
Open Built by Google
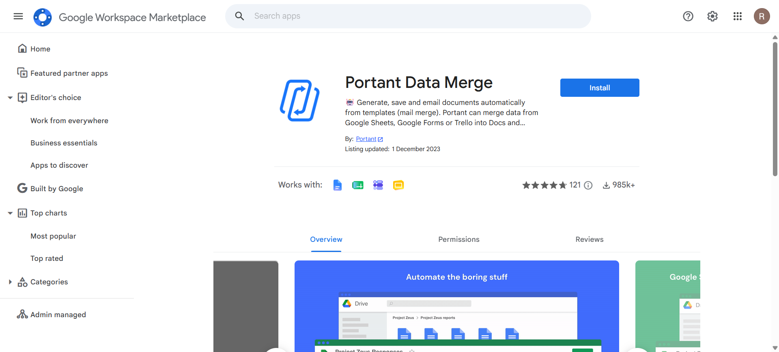[57, 189]
